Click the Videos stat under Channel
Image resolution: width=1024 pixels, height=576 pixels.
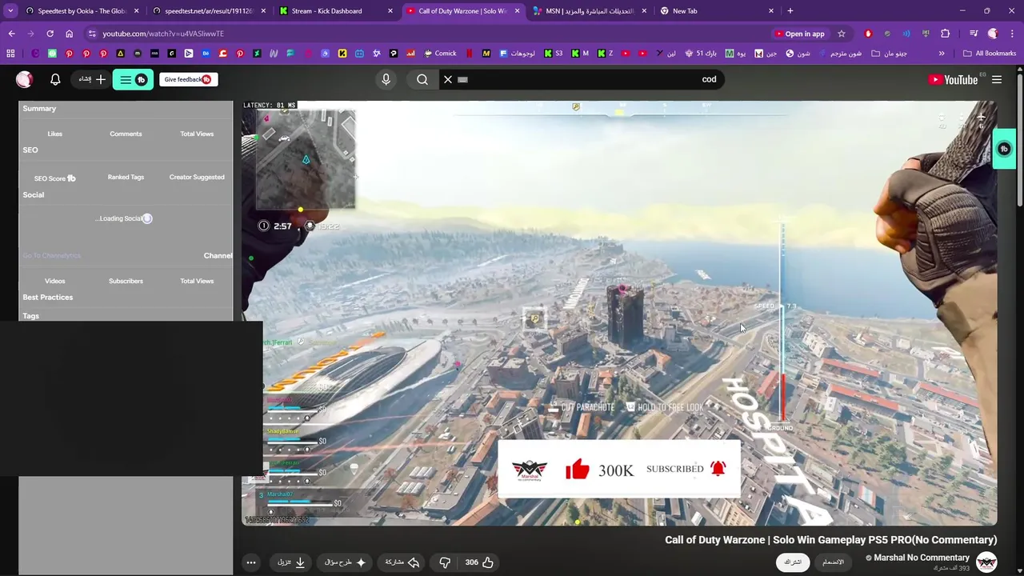(54, 281)
